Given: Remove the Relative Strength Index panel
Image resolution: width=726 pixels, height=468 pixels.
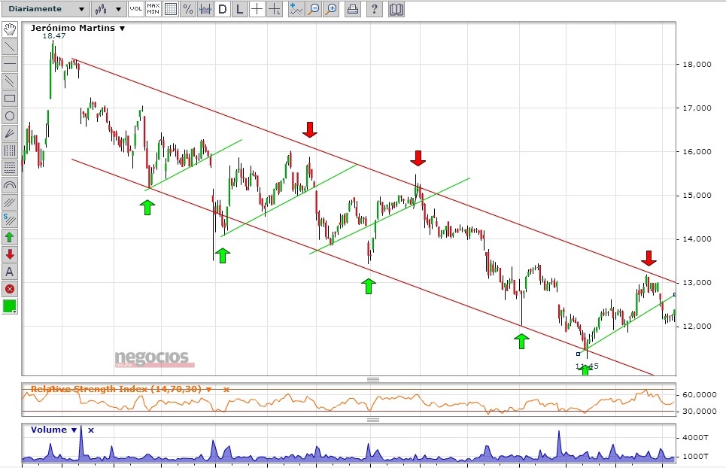Looking at the screenshot, I should (x=226, y=389).
